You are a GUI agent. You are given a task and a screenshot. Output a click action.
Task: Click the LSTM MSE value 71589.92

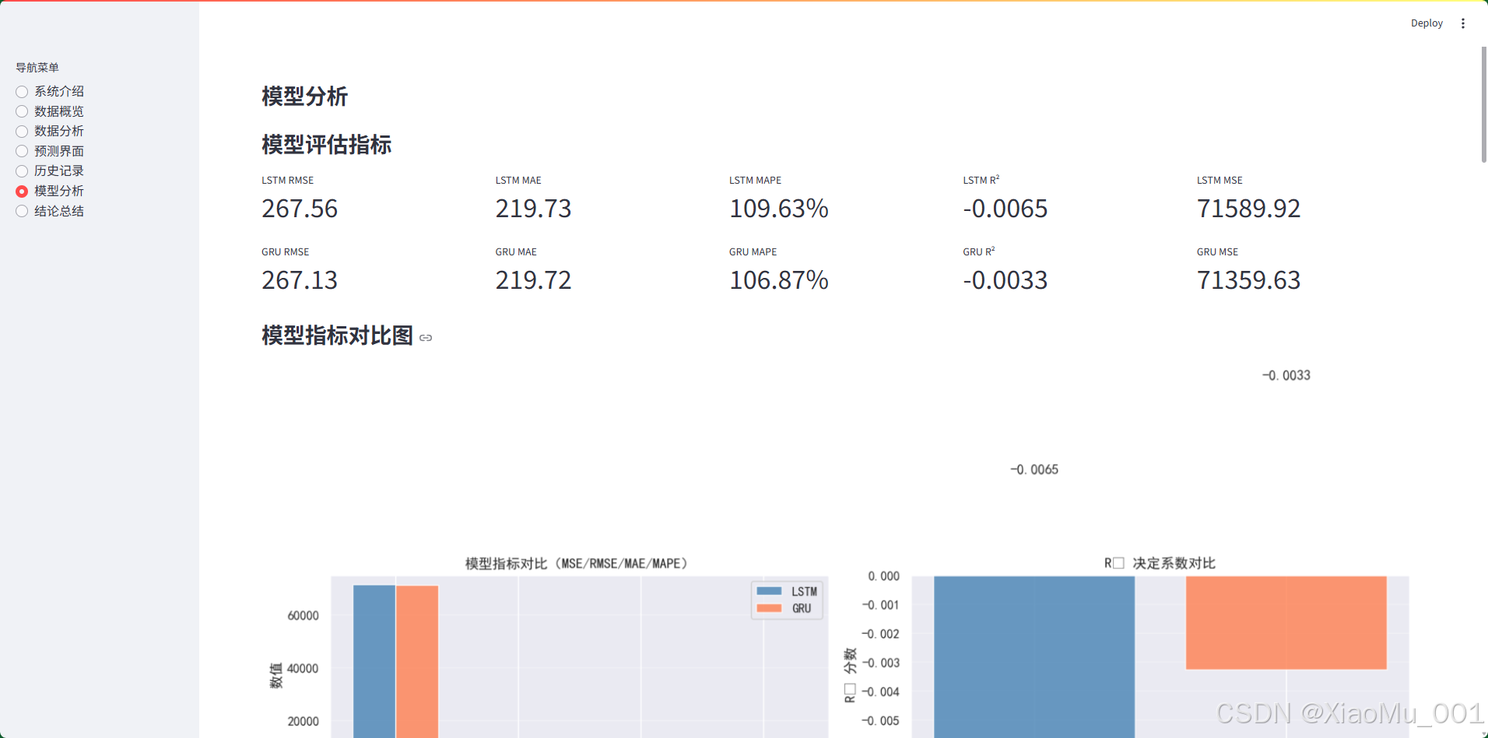click(x=1248, y=209)
